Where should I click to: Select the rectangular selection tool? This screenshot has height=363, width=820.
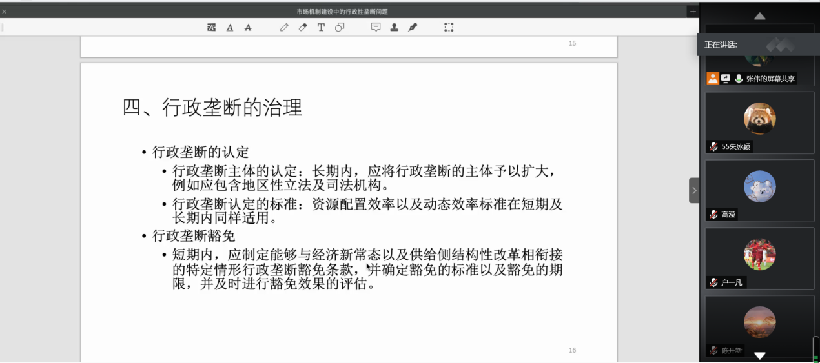(449, 27)
